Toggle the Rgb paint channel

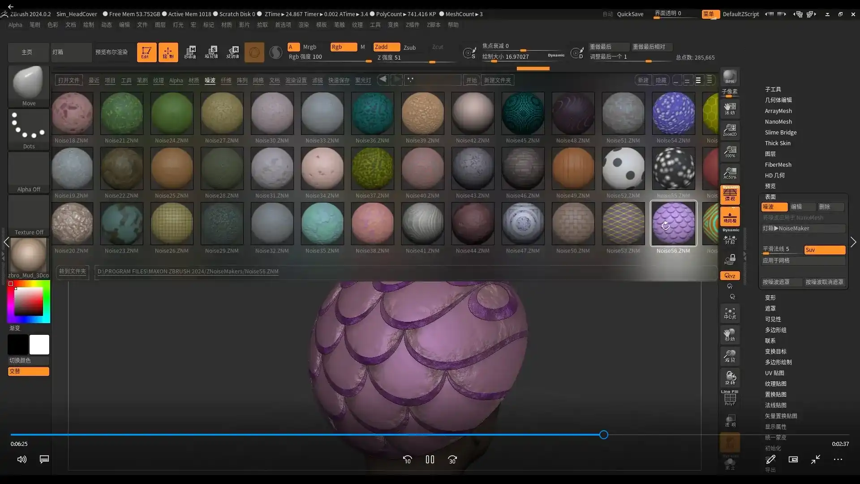pyautogui.click(x=343, y=47)
